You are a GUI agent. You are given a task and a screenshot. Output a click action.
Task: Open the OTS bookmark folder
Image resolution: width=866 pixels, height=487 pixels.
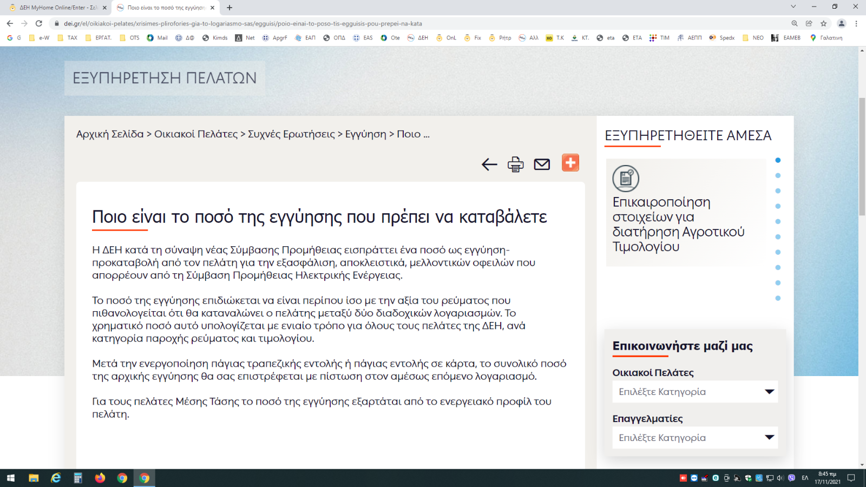coord(130,38)
